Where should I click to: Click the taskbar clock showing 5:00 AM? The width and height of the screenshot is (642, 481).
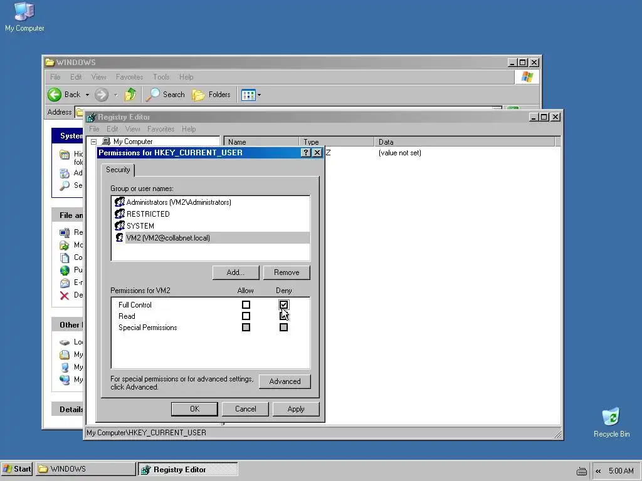coord(621,471)
